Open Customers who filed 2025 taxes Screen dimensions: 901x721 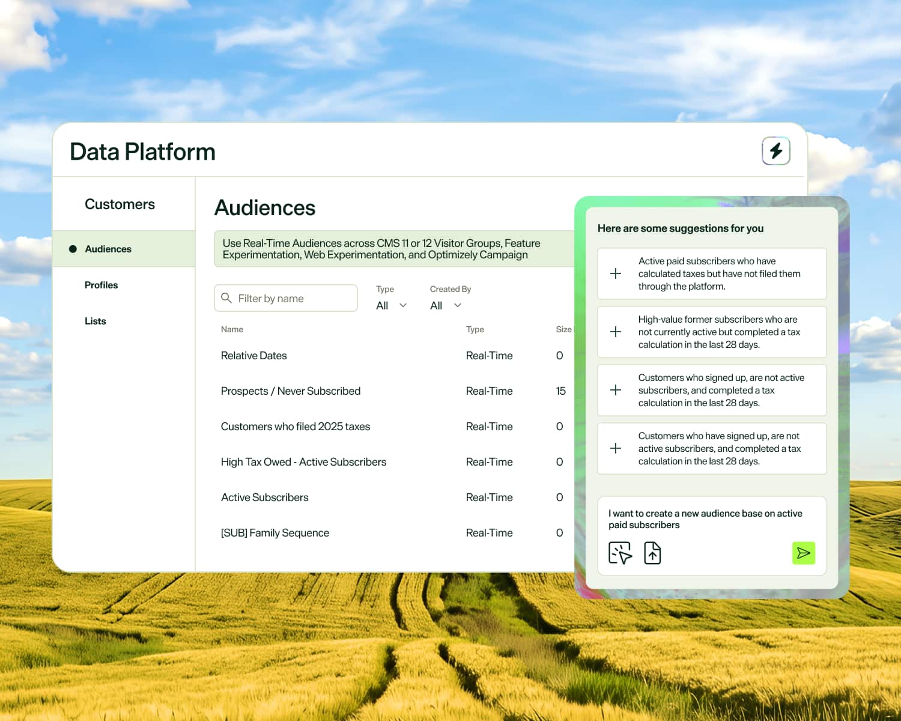[x=296, y=427]
